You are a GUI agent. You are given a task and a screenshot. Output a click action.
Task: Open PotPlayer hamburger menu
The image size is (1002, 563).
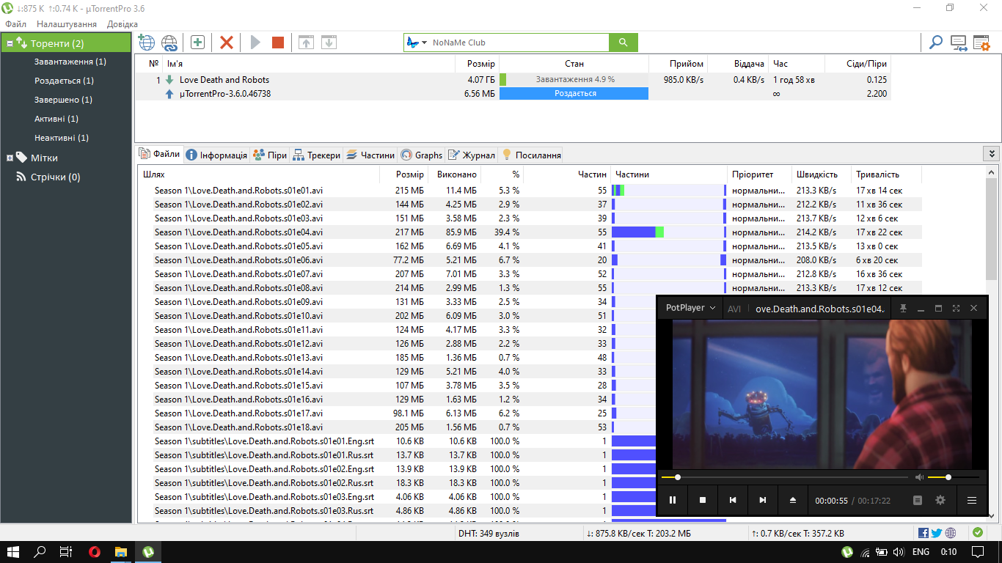[972, 500]
